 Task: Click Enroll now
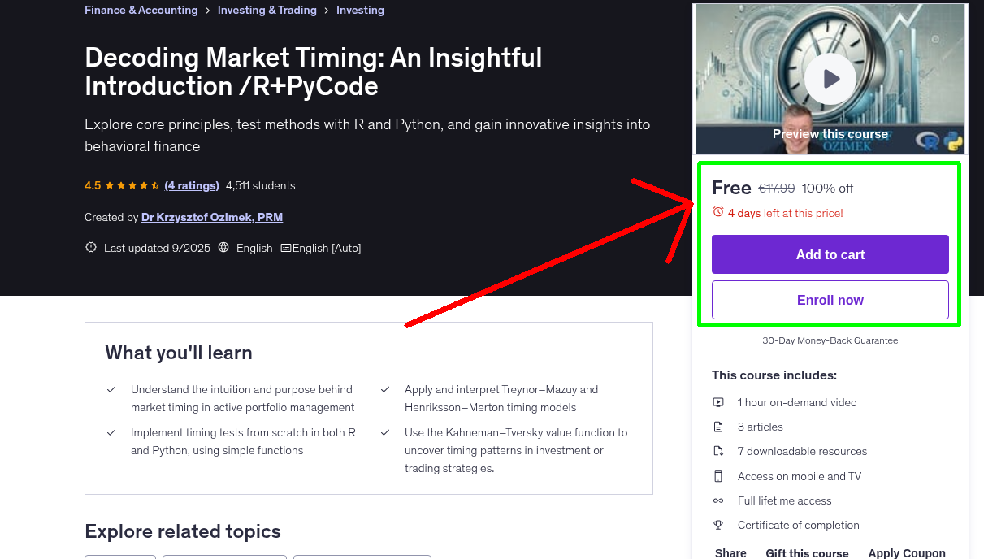830,299
